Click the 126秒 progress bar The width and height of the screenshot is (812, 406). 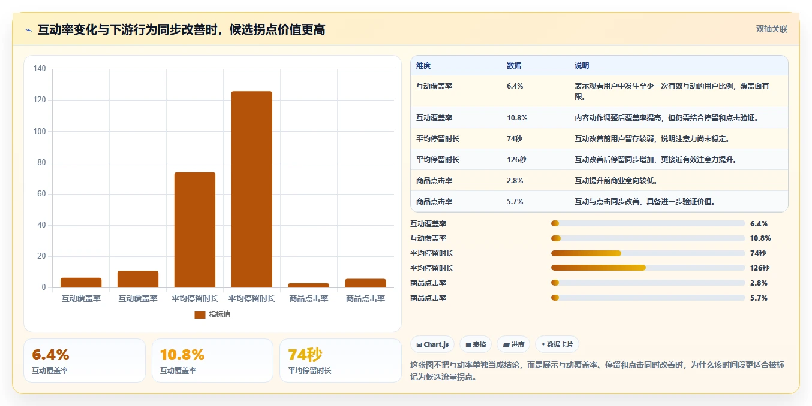(648, 268)
